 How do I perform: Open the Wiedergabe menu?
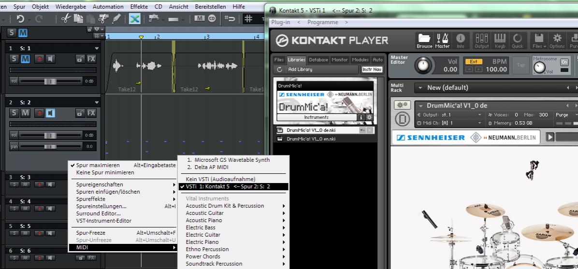71,7
